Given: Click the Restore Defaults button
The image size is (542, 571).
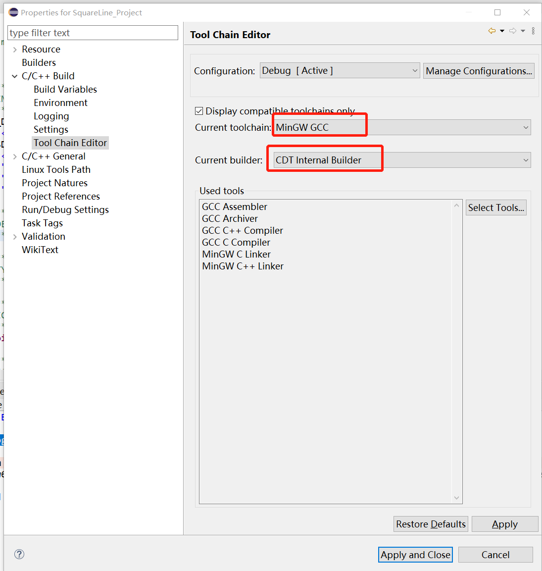Looking at the screenshot, I should click(431, 524).
